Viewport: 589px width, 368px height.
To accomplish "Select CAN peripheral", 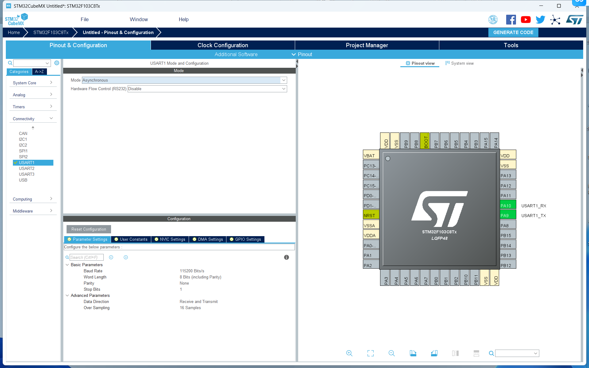I will point(23,133).
